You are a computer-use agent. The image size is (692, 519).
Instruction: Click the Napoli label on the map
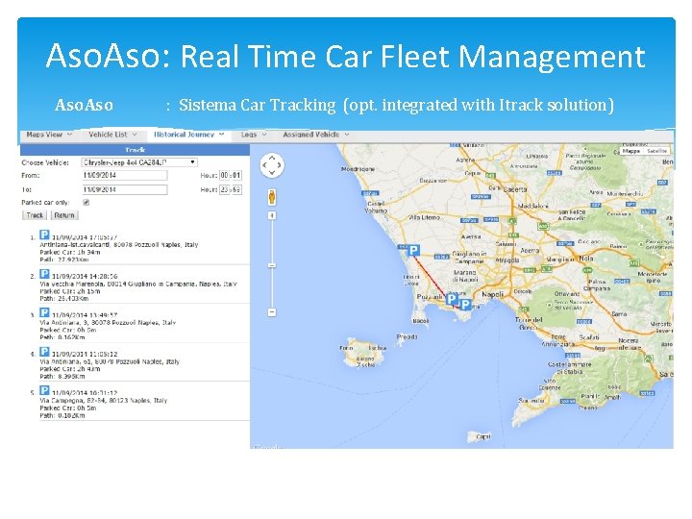coord(492,294)
